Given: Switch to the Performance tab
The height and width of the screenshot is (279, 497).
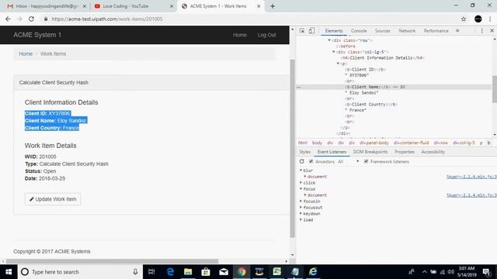Looking at the screenshot, I should [436, 31].
